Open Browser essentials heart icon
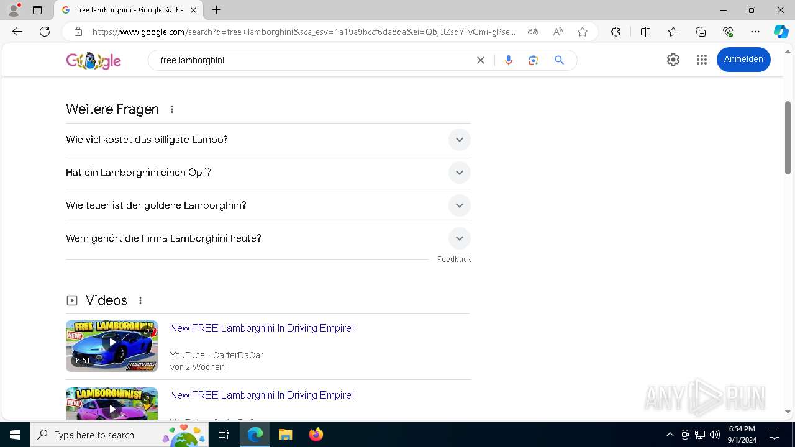Viewport: 795px width, 447px height. tap(728, 32)
